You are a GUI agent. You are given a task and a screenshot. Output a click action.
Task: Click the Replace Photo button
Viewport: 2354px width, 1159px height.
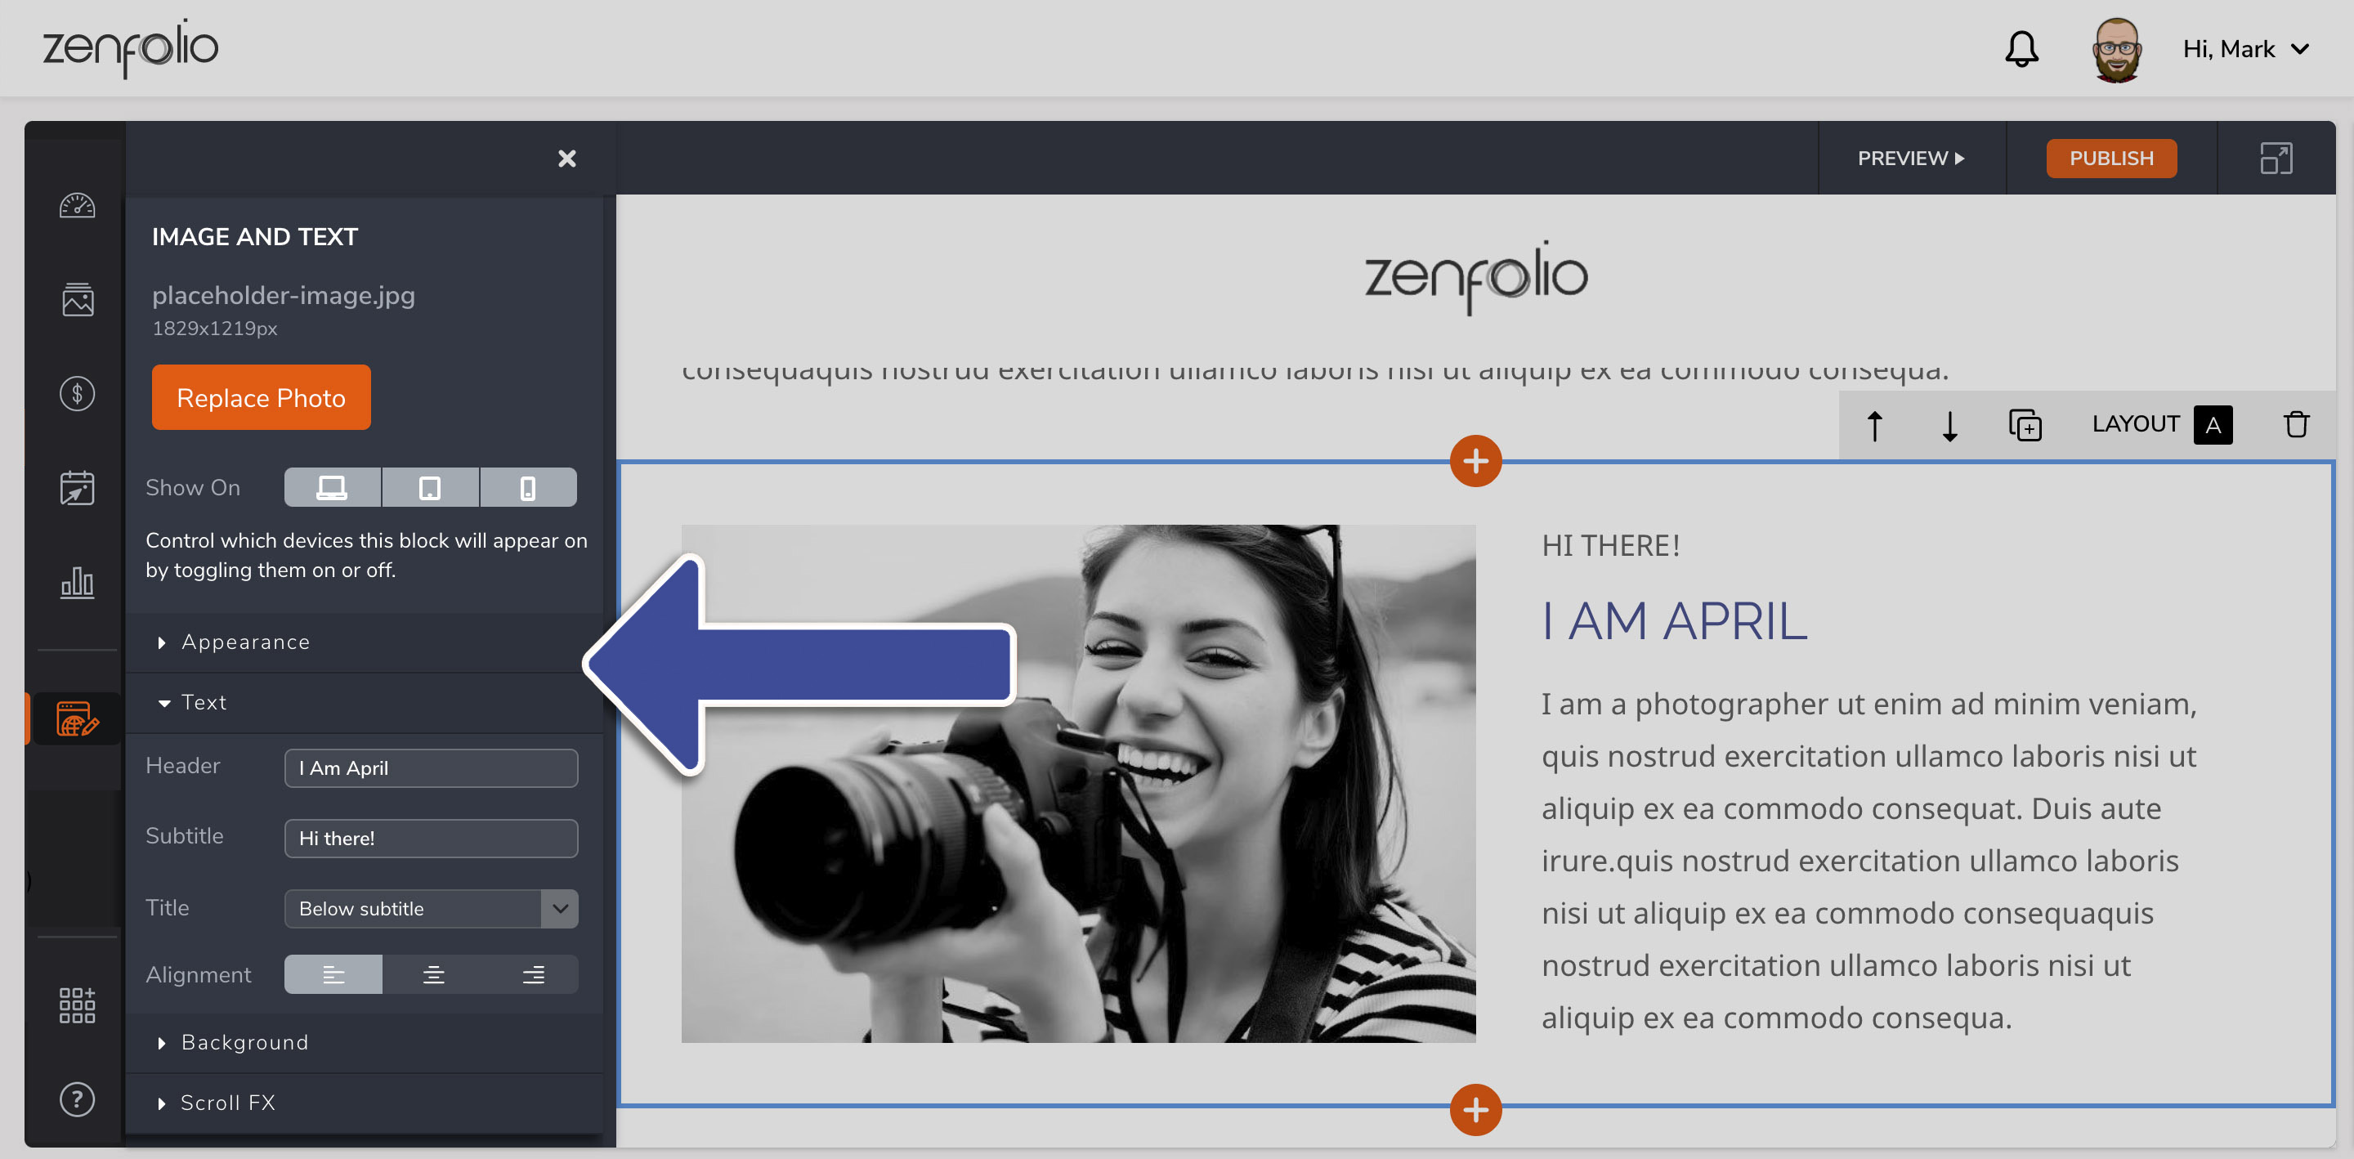261,397
